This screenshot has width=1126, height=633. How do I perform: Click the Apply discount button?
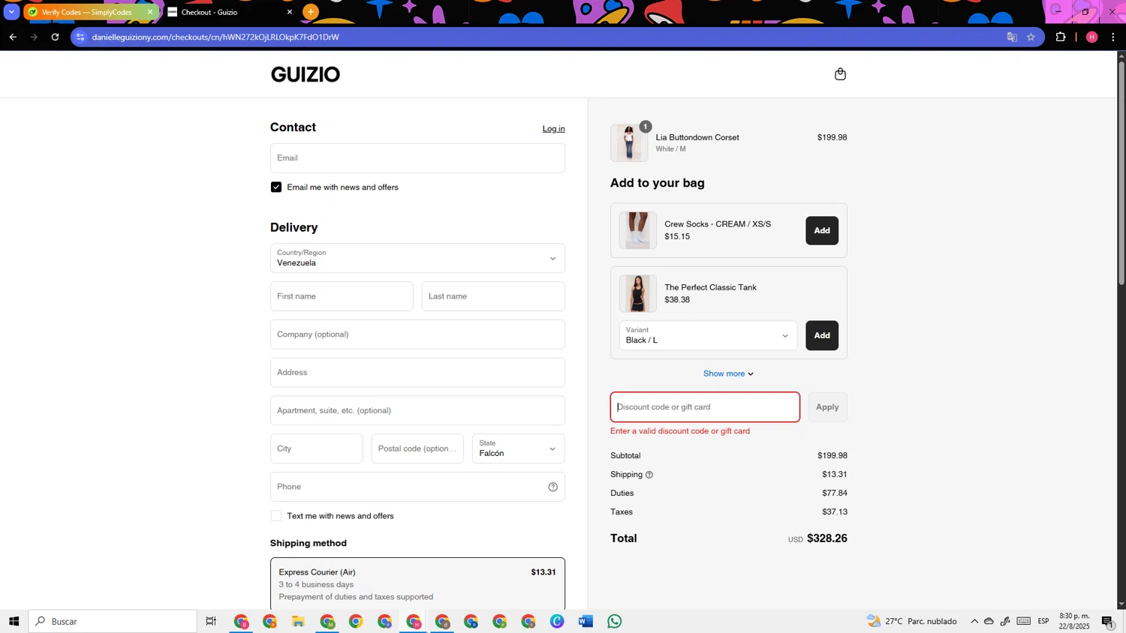coord(827,407)
